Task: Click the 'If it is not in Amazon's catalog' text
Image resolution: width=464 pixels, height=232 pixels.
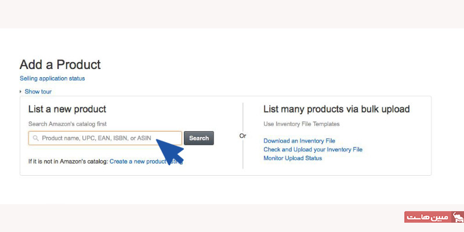Action: [68, 161]
